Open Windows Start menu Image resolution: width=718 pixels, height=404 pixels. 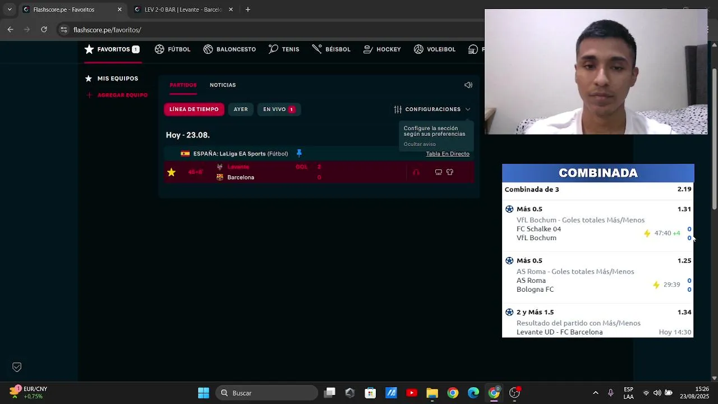click(204, 393)
